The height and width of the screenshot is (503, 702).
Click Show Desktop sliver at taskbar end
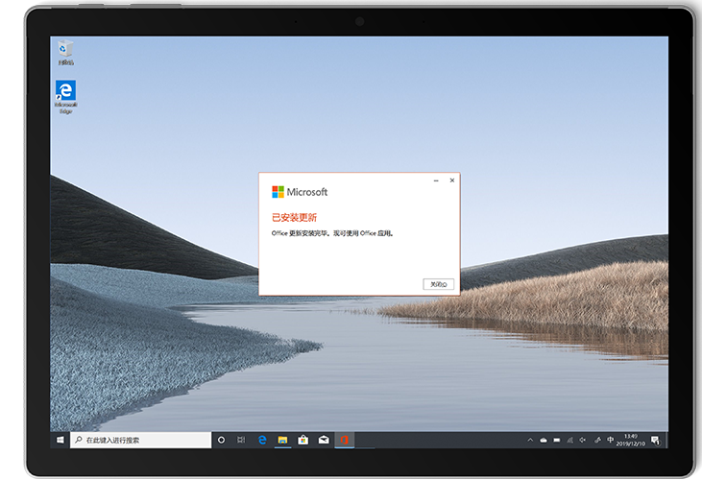click(666, 440)
